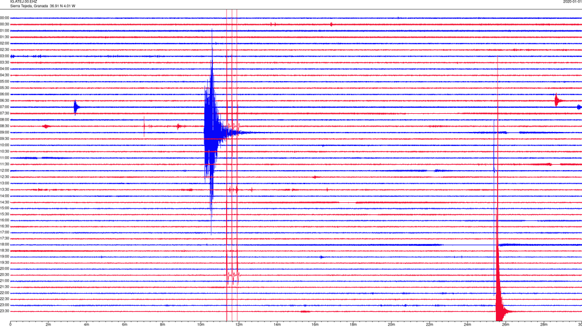Viewport: 582px width, 327px height.
Task: Click the 14m tick label on time axis
Action: [x=277, y=325]
